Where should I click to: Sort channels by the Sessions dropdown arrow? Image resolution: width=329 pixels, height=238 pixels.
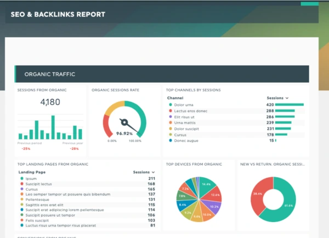click(287, 98)
